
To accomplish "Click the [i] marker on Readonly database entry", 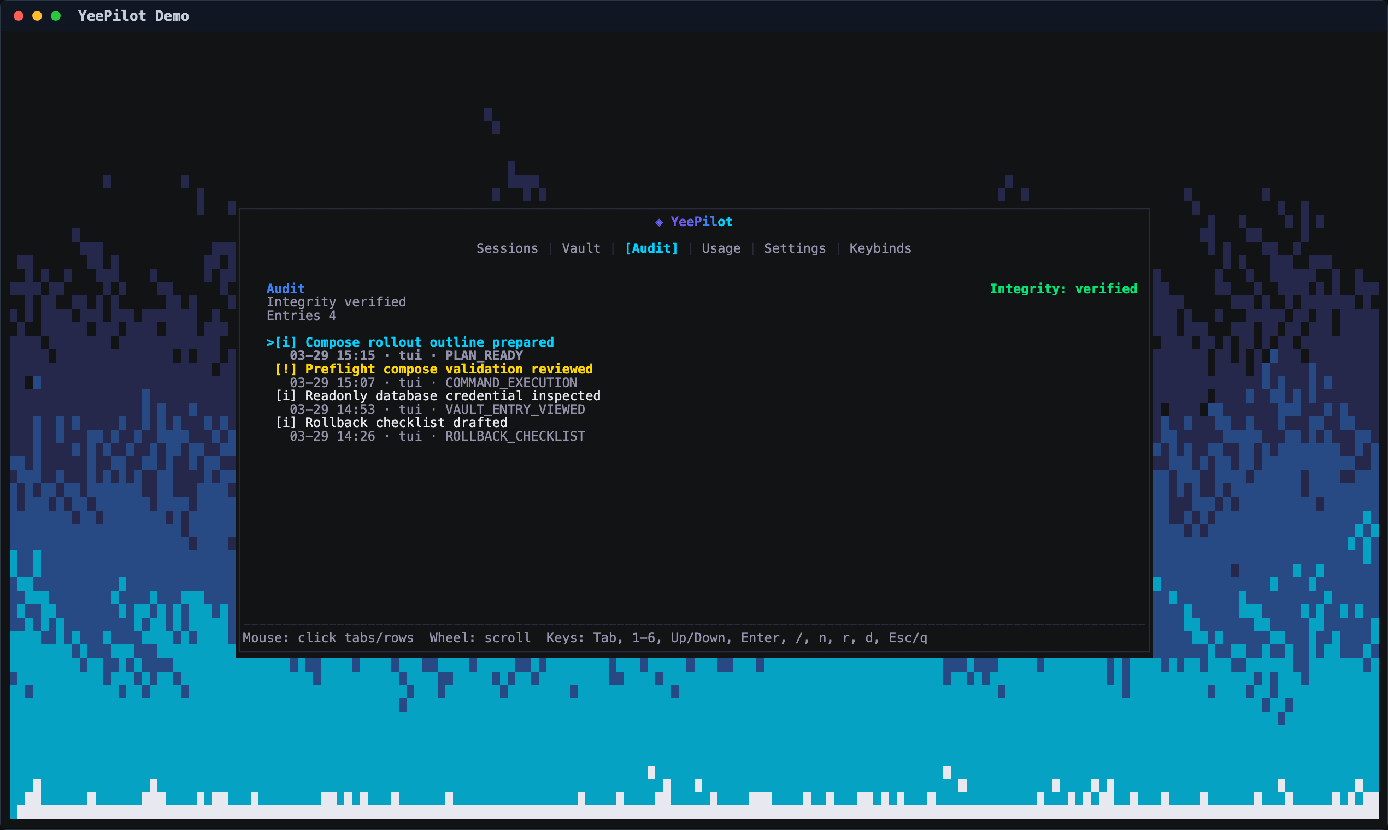I will [x=286, y=395].
